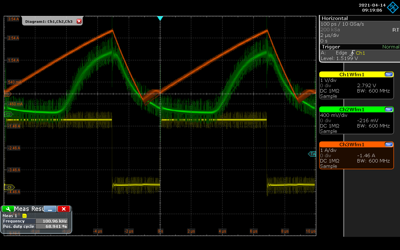400x250 pixels.
Task: Click the Ch1 1 V/div vertical scale
Action: coord(329,80)
